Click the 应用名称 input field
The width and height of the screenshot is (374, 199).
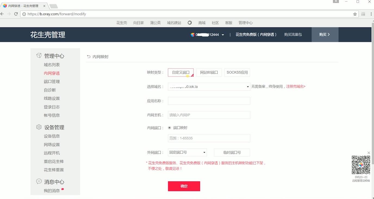tap(209, 101)
